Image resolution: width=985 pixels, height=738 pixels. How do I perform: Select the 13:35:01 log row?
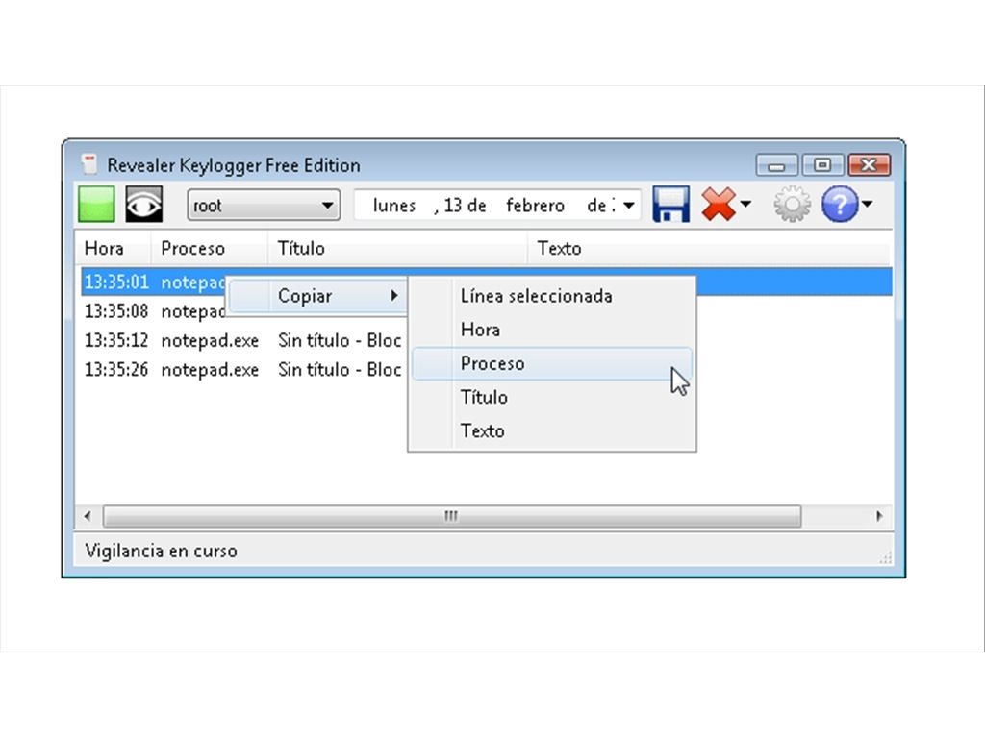click(x=487, y=282)
